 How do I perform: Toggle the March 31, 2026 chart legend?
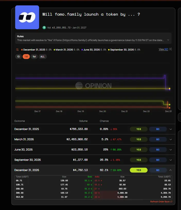pos(67,50)
